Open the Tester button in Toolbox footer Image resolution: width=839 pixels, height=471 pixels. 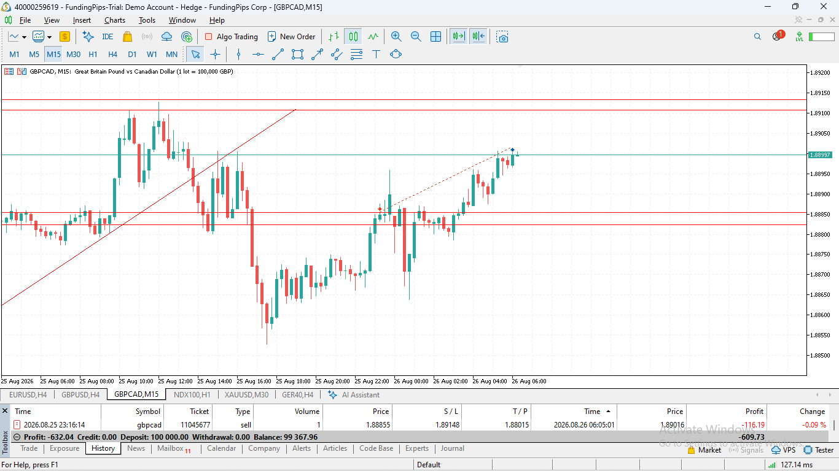818,450
